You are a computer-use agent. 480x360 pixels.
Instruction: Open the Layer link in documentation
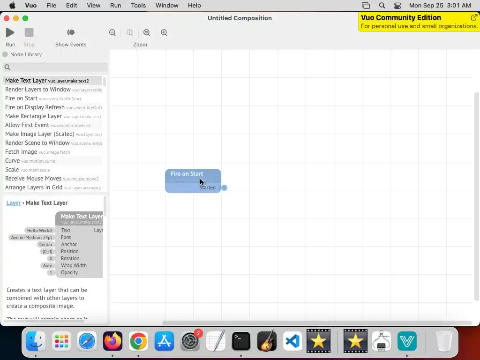[14, 202]
